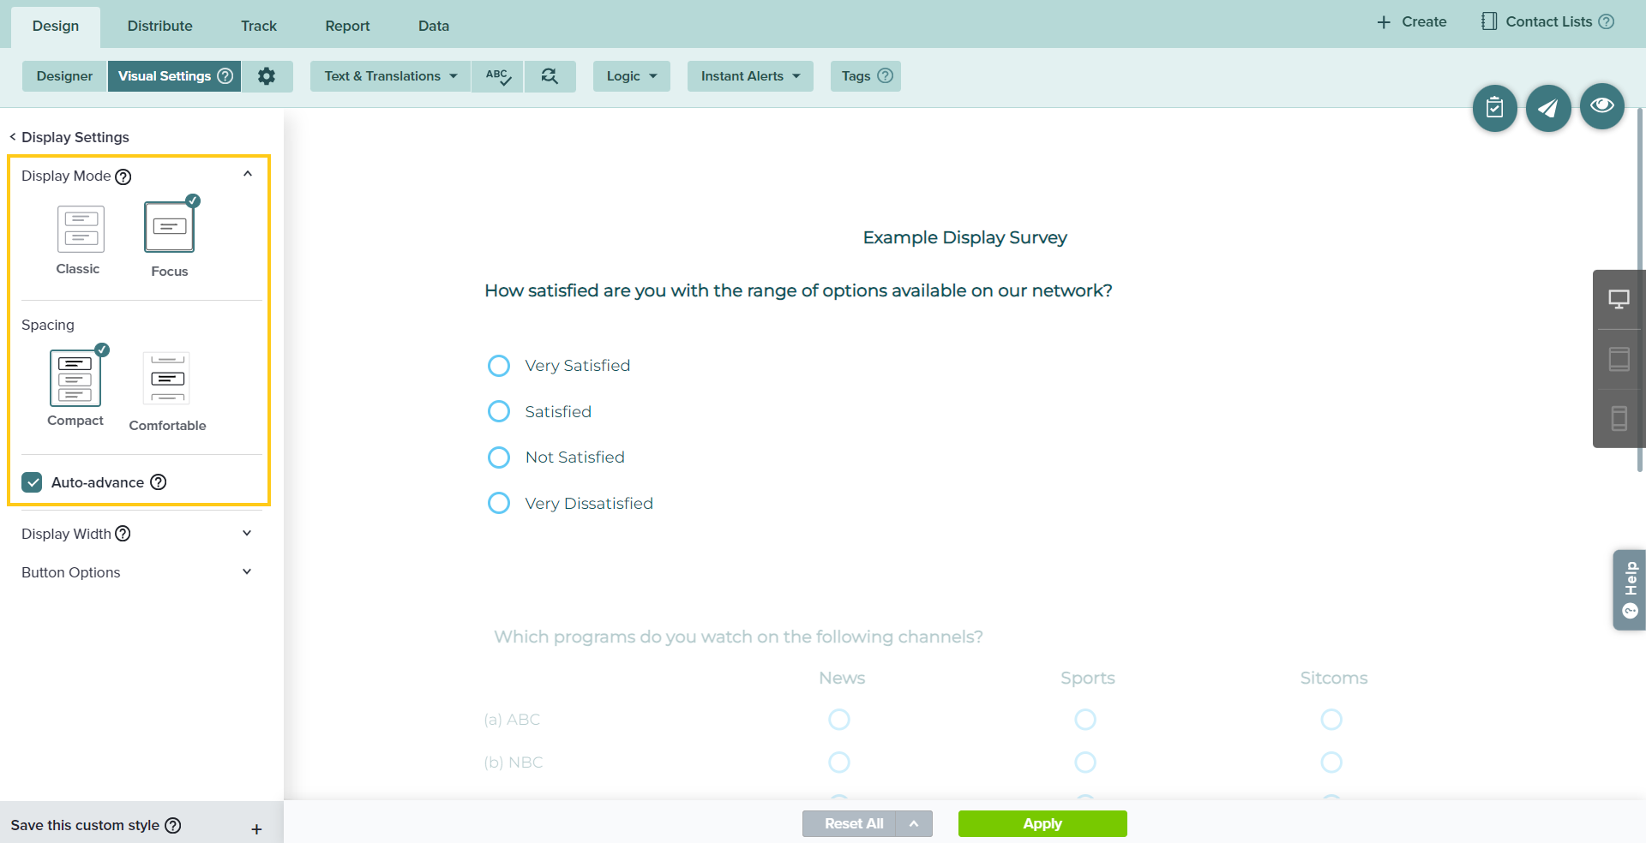Screen dimensions: 1646x843
Task: Click the green Apply button
Action: [x=1042, y=823]
